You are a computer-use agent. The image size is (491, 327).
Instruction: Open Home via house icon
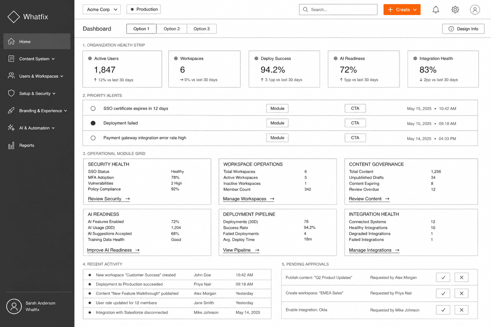click(x=11, y=41)
